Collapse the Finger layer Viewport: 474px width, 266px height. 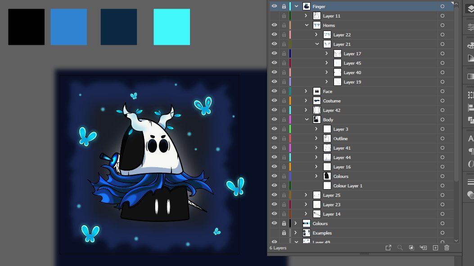(296, 6)
